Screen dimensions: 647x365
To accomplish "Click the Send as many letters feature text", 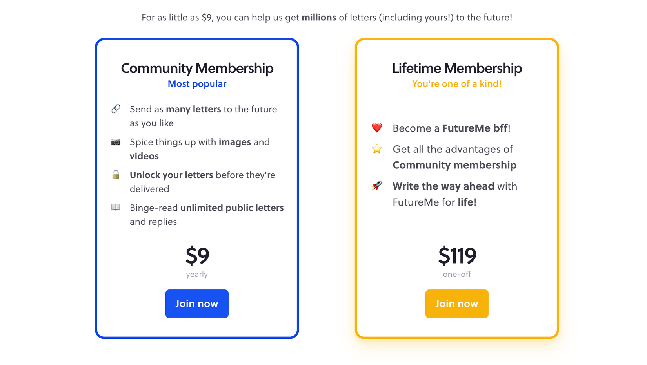I will pos(203,116).
